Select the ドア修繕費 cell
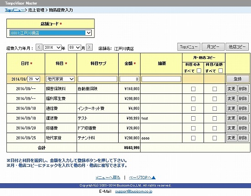The image size is (251, 196). point(98,128)
